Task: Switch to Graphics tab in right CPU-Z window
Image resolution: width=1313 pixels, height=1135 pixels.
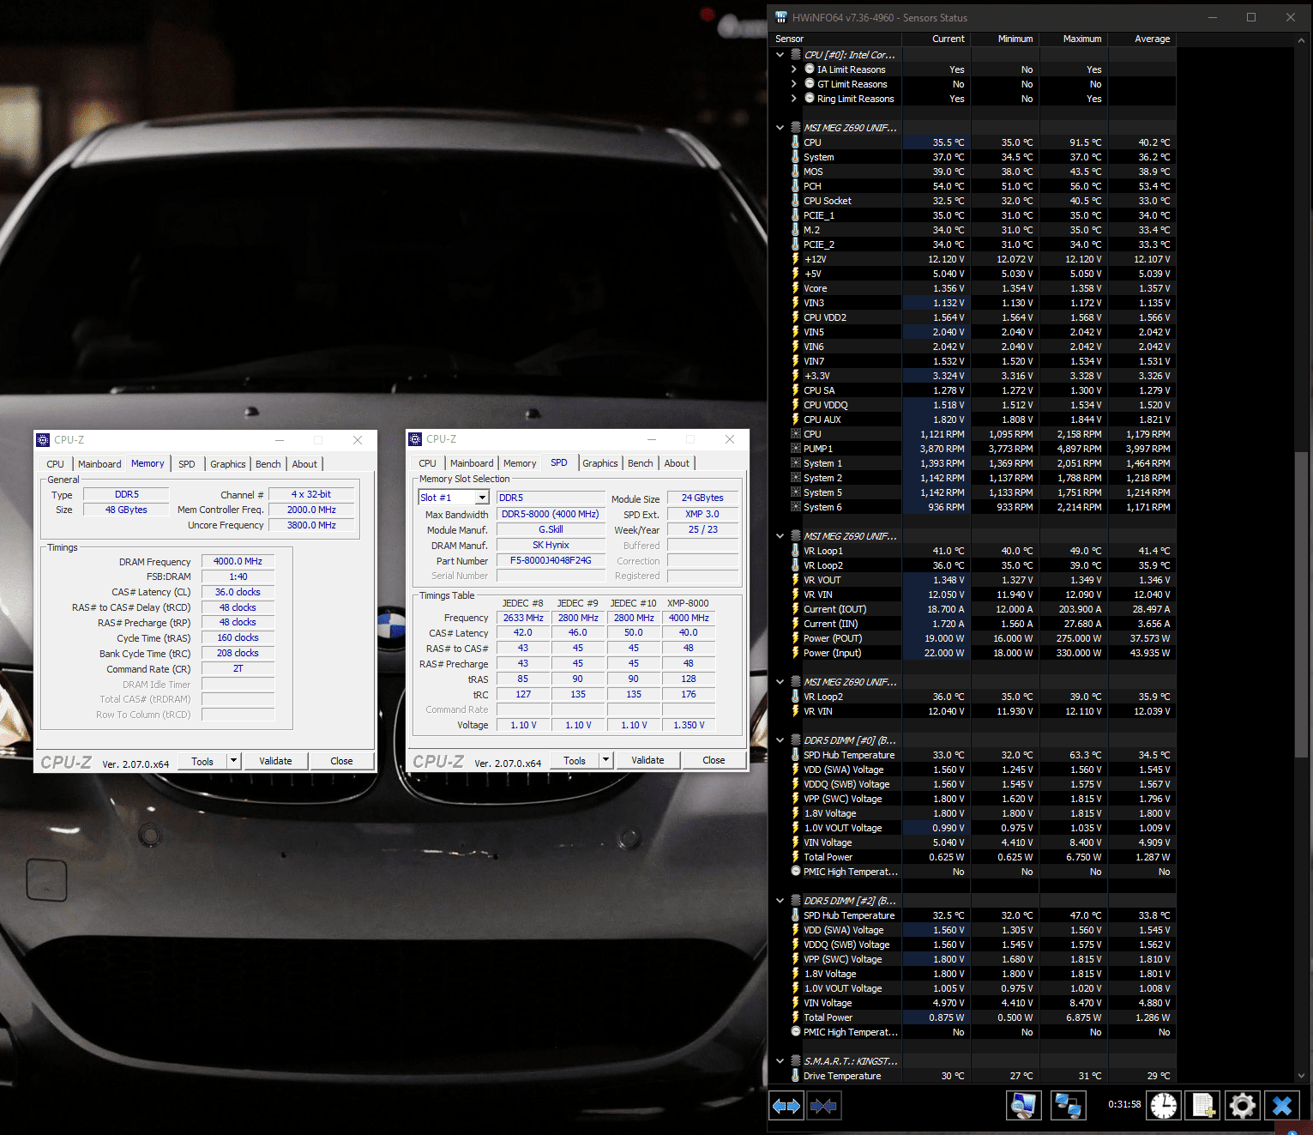Action: click(x=599, y=463)
